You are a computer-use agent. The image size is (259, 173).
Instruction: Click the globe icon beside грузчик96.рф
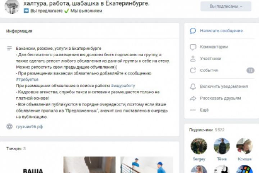click(9, 127)
